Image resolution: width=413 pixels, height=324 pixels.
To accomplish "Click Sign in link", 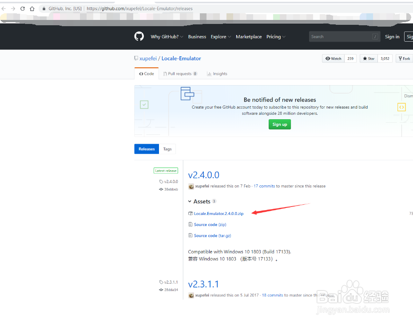I will pyautogui.click(x=392, y=36).
